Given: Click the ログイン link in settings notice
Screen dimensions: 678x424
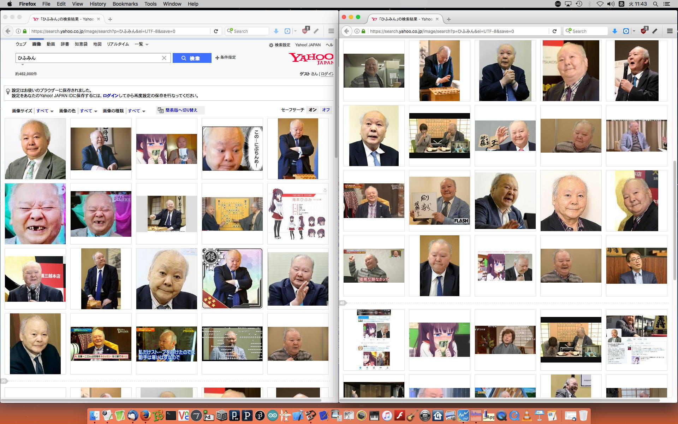Looking at the screenshot, I should [x=111, y=96].
